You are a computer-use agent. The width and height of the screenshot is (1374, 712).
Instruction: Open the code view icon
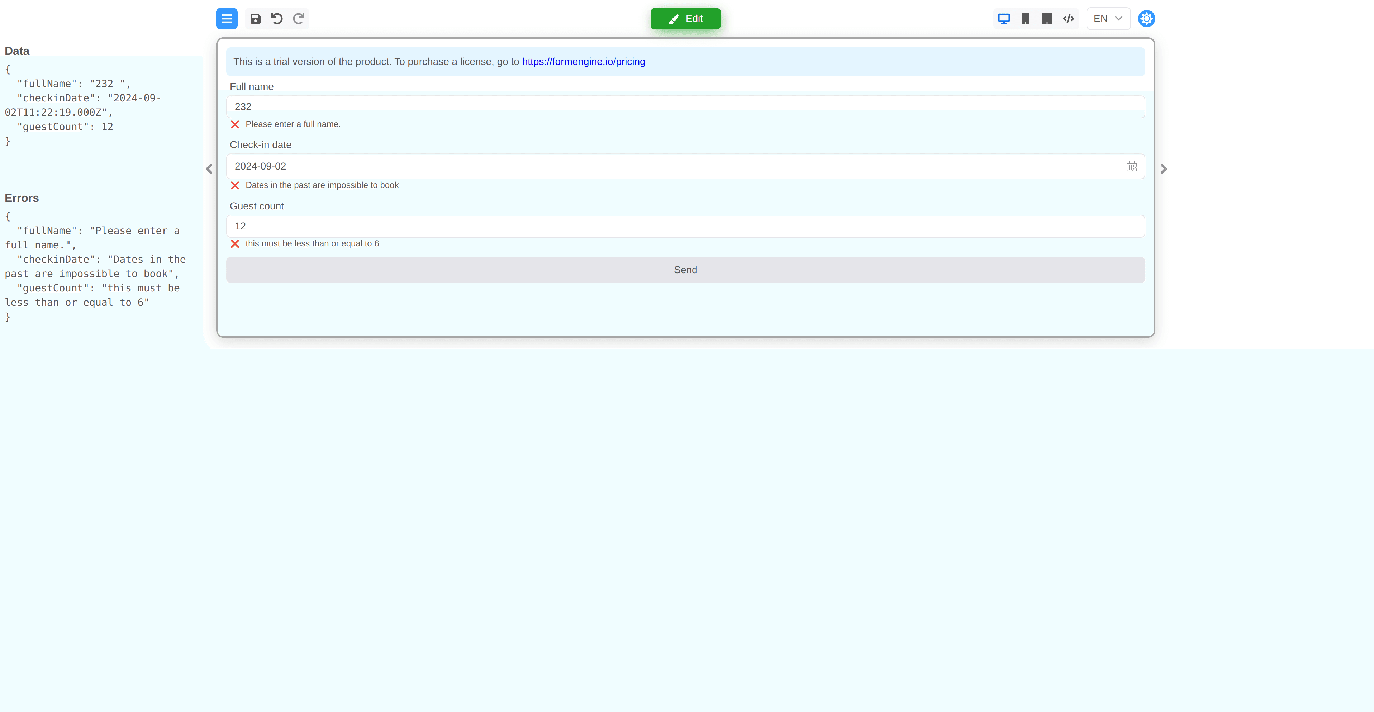tap(1068, 19)
